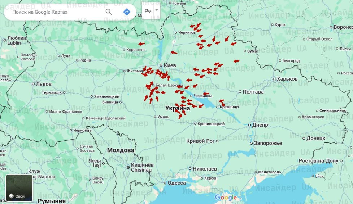
Task: Click the Ру input language button
Action: click(148, 11)
